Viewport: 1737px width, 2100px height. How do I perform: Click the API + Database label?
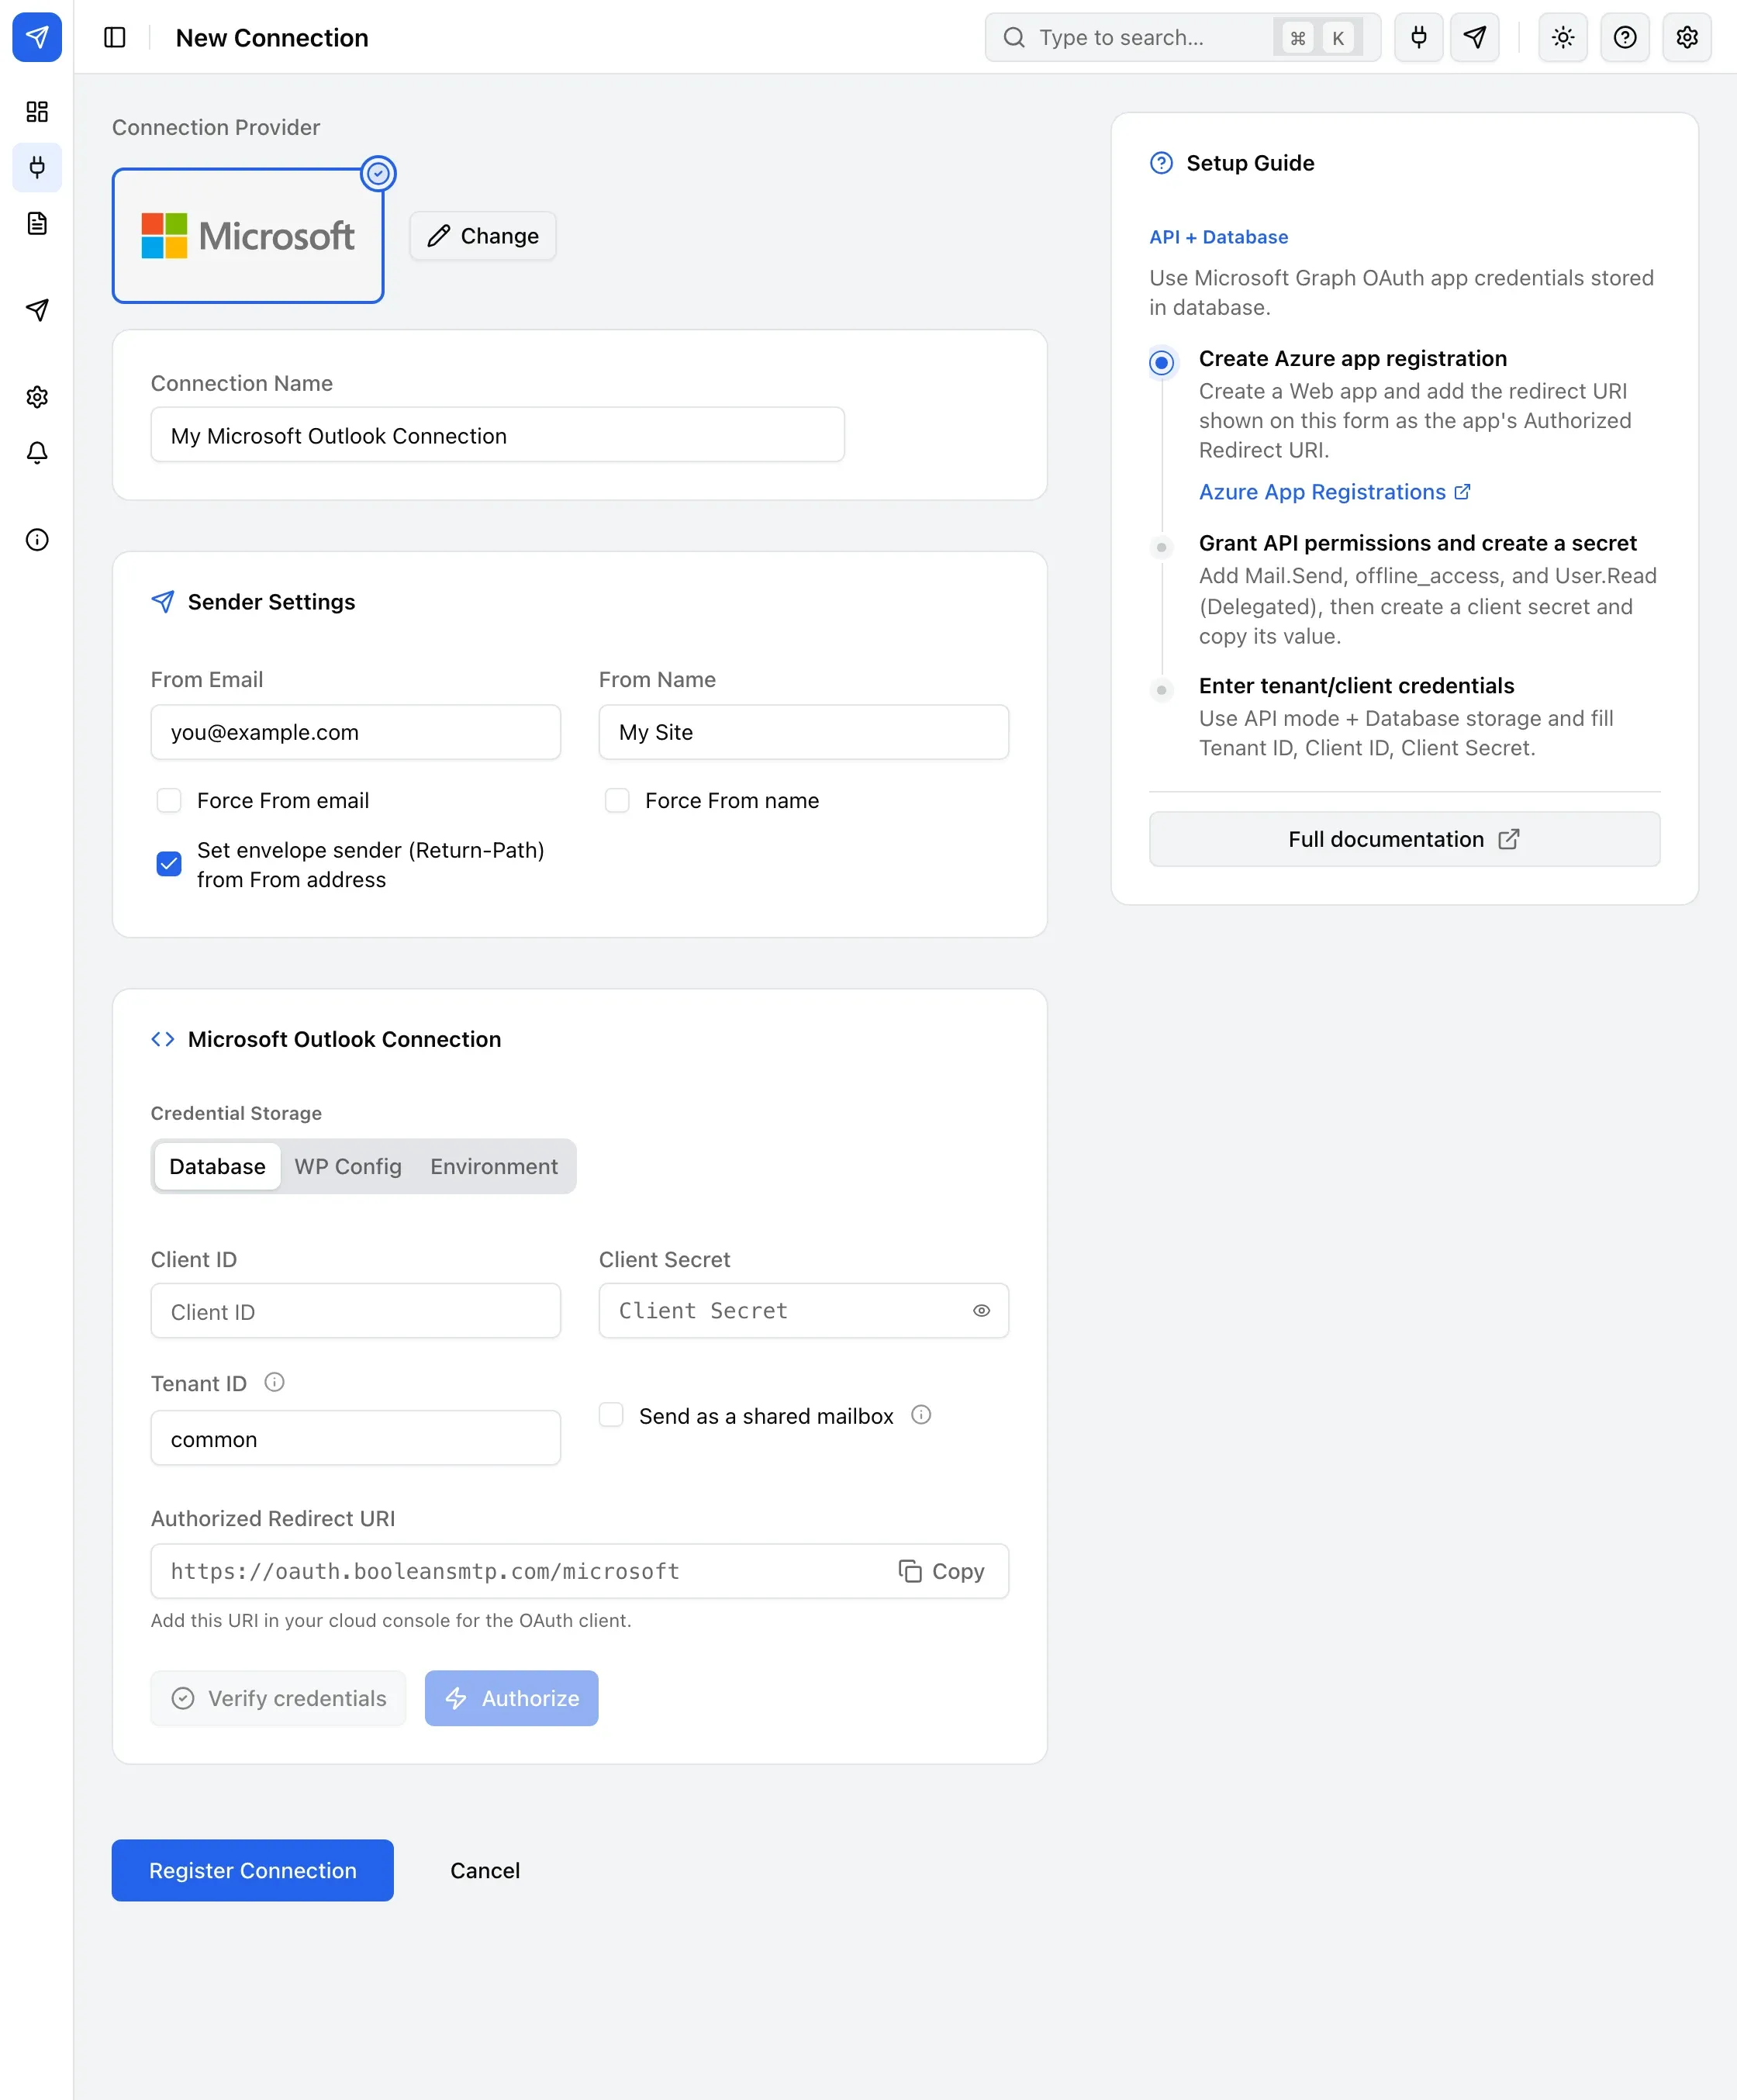click(1218, 237)
